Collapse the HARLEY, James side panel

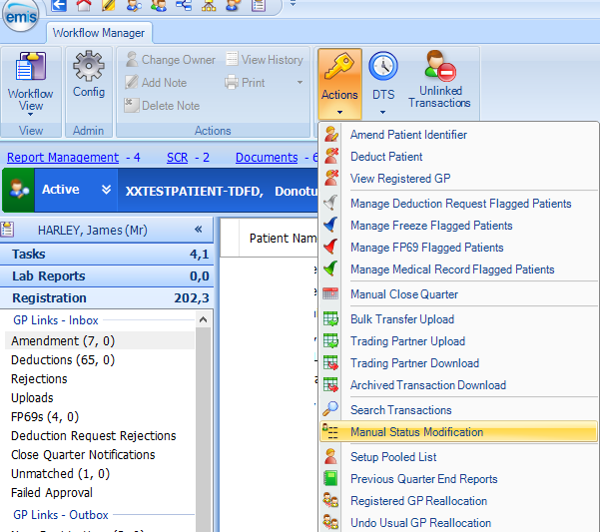click(x=198, y=230)
